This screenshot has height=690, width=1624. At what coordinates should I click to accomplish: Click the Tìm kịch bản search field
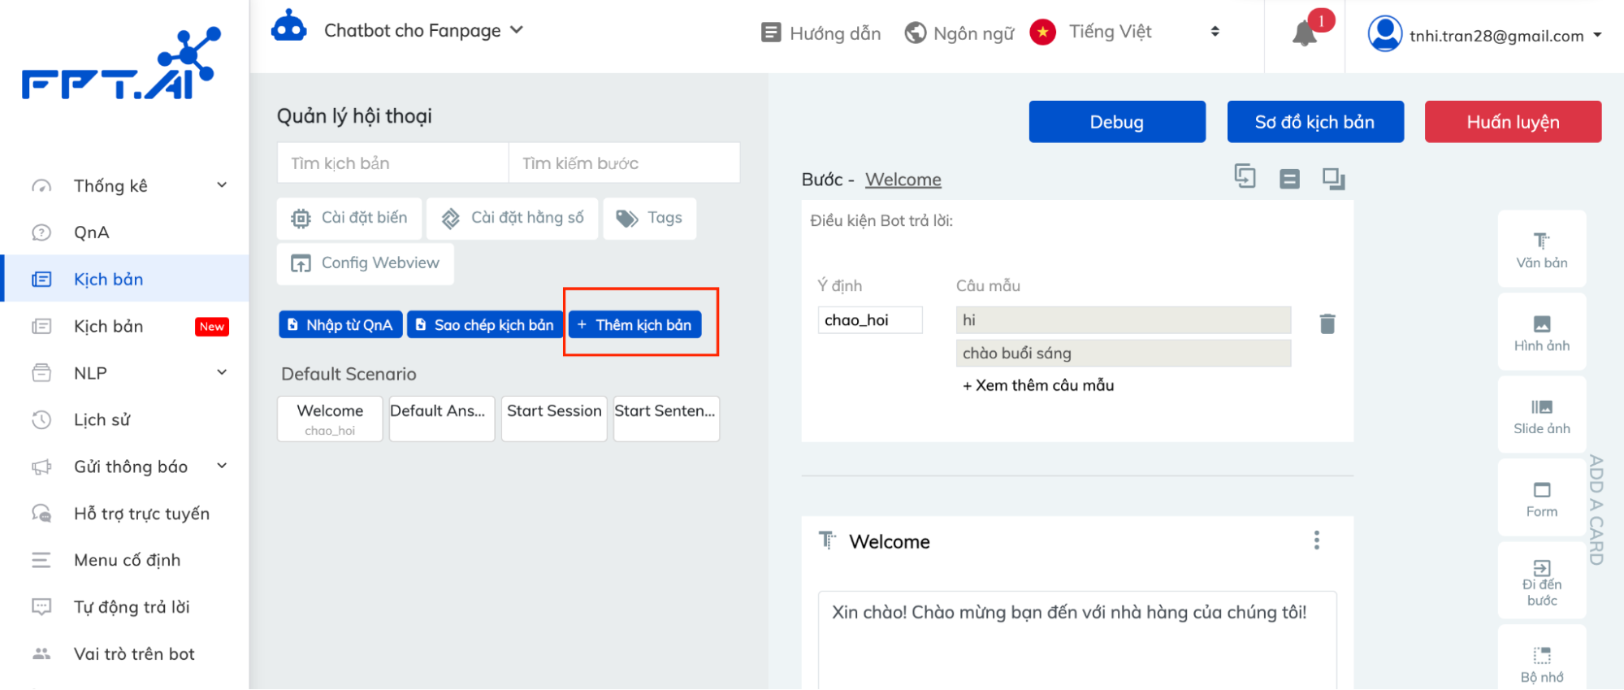point(392,163)
